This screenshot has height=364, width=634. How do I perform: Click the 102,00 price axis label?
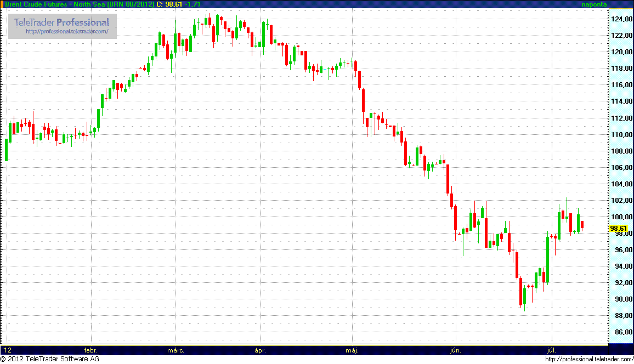coord(621,201)
